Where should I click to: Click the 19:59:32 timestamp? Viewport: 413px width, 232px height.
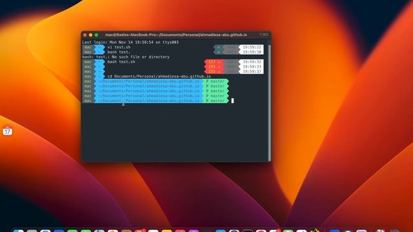[252, 62]
